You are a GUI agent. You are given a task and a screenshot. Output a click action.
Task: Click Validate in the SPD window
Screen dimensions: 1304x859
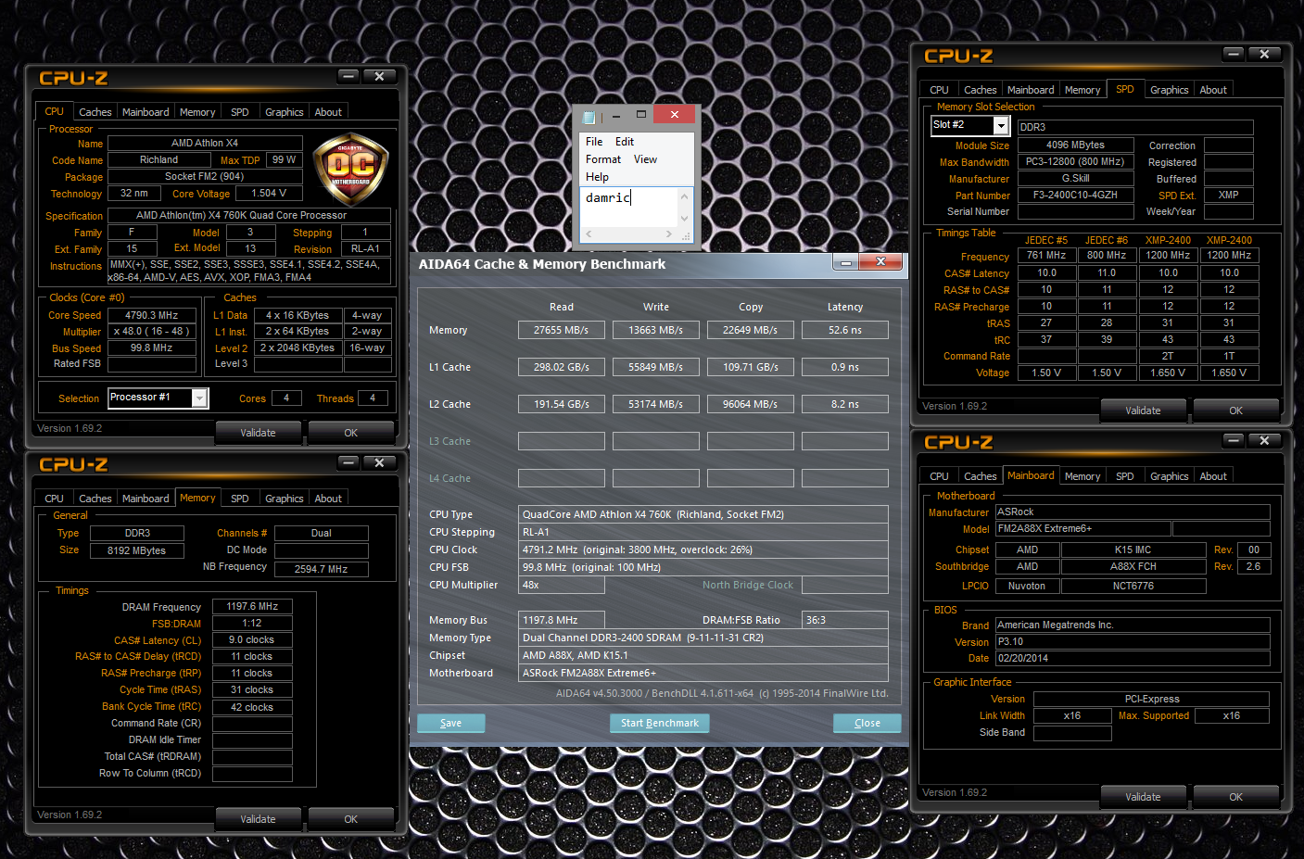pyautogui.click(x=1143, y=411)
